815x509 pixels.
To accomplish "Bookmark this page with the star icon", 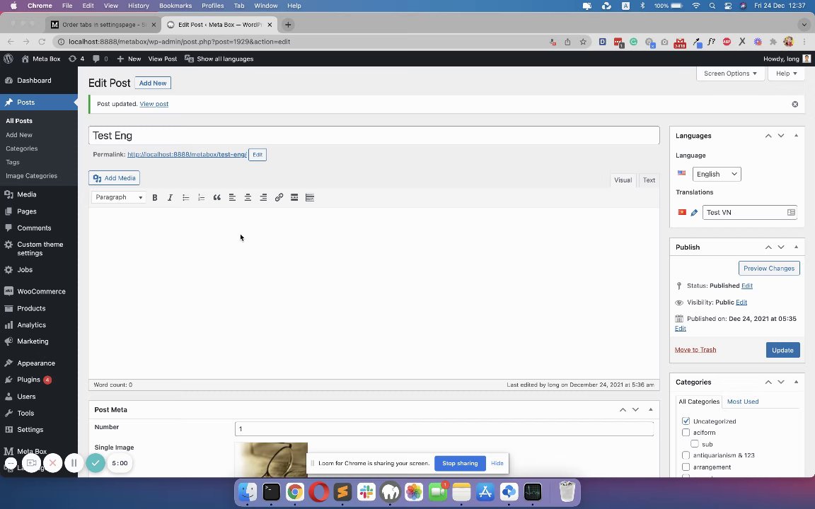I will point(583,42).
